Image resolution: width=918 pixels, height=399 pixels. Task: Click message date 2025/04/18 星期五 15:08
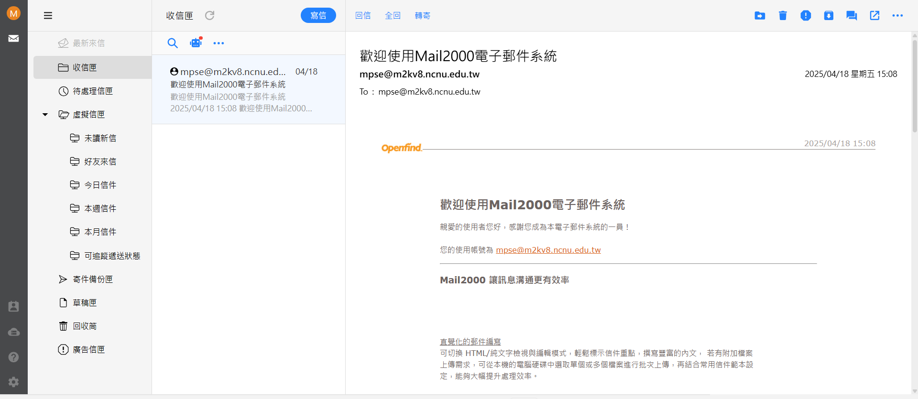coord(851,74)
